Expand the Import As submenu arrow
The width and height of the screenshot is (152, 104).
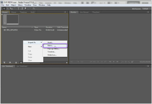click(41, 42)
